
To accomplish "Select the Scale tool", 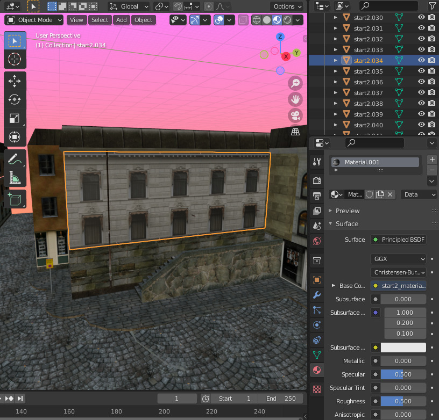I will (15, 118).
